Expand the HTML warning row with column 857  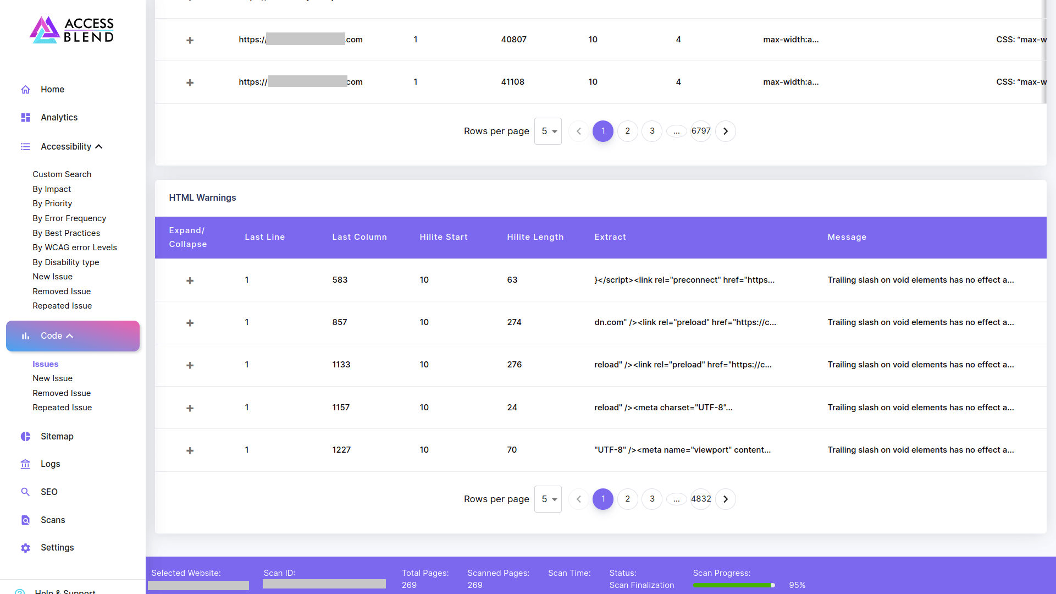click(190, 323)
